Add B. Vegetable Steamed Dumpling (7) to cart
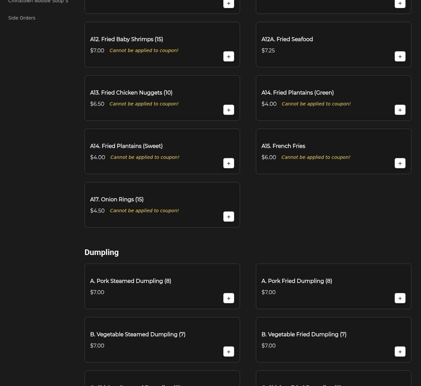421x386 pixels. [x=229, y=352]
